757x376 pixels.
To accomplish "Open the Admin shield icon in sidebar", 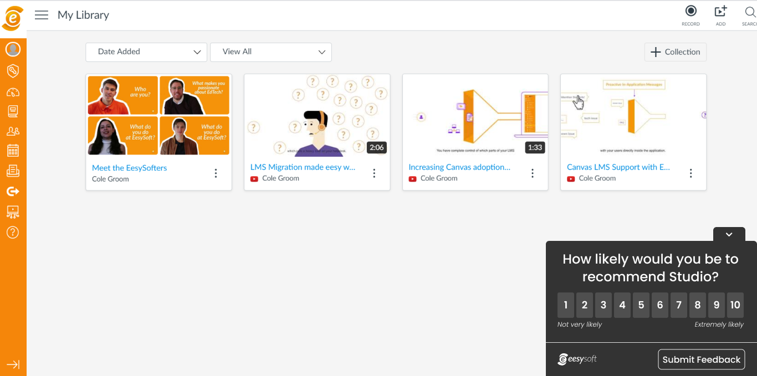I will (13, 71).
